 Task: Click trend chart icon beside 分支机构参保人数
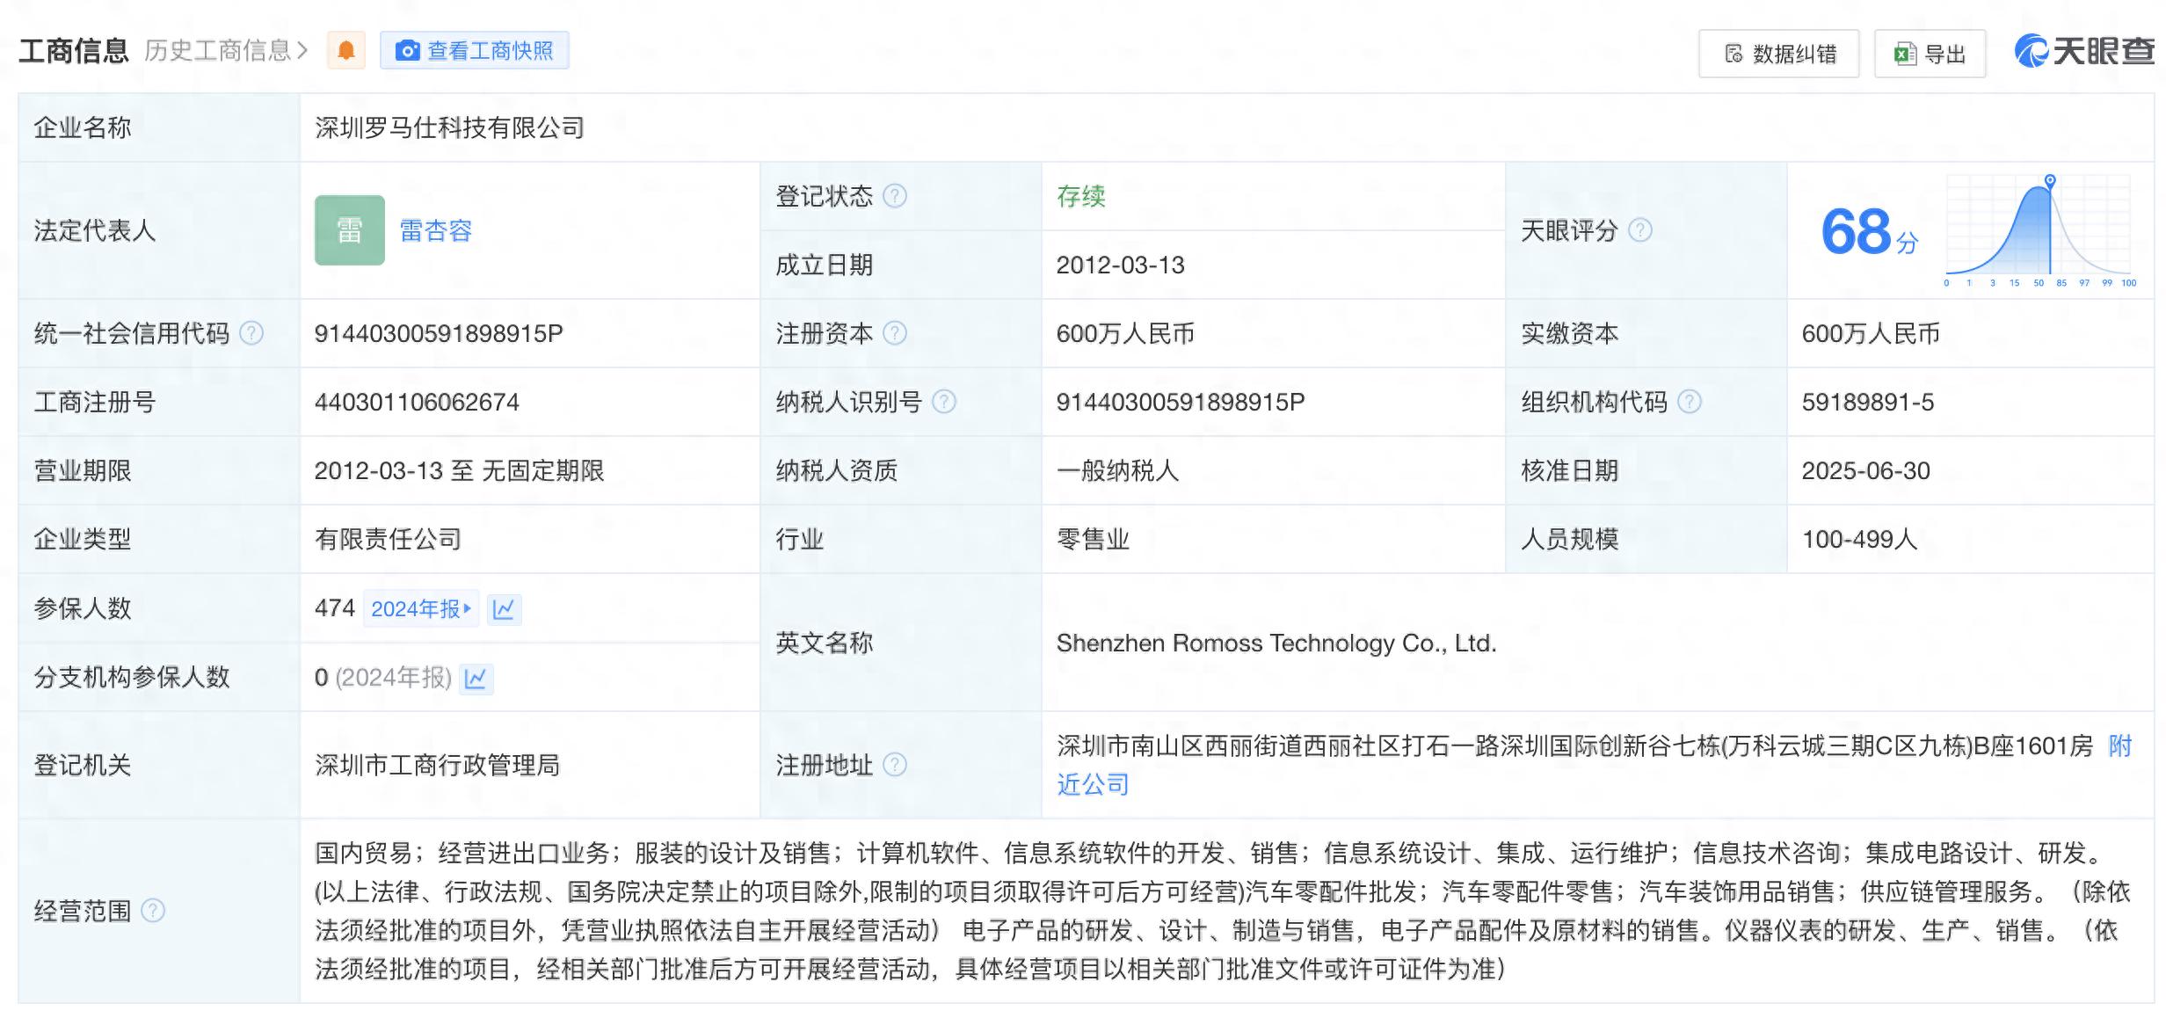(x=476, y=678)
